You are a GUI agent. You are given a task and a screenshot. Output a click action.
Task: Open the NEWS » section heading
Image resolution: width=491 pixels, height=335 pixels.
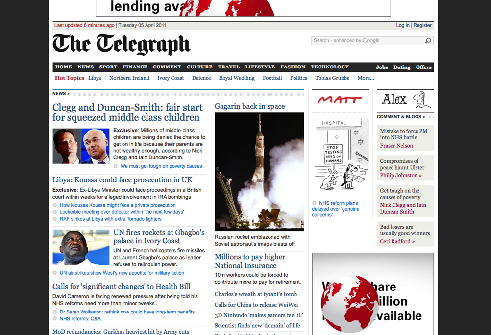[x=61, y=94]
